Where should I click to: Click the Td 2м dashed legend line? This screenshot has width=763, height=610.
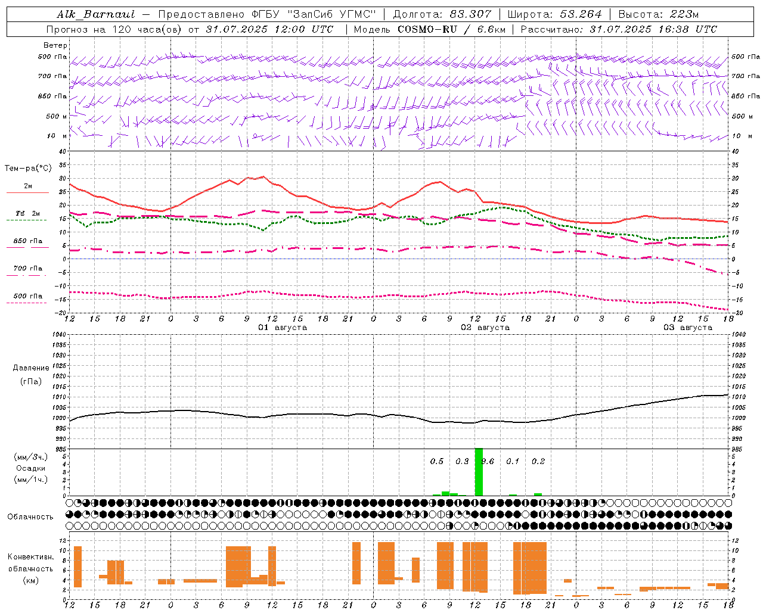click(x=27, y=220)
